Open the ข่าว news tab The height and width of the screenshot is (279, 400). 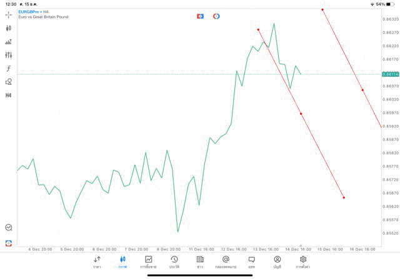click(200, 262)
